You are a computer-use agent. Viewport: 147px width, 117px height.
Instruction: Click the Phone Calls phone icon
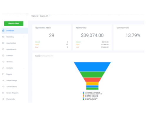pyautogui.click(x=3, y=99)
